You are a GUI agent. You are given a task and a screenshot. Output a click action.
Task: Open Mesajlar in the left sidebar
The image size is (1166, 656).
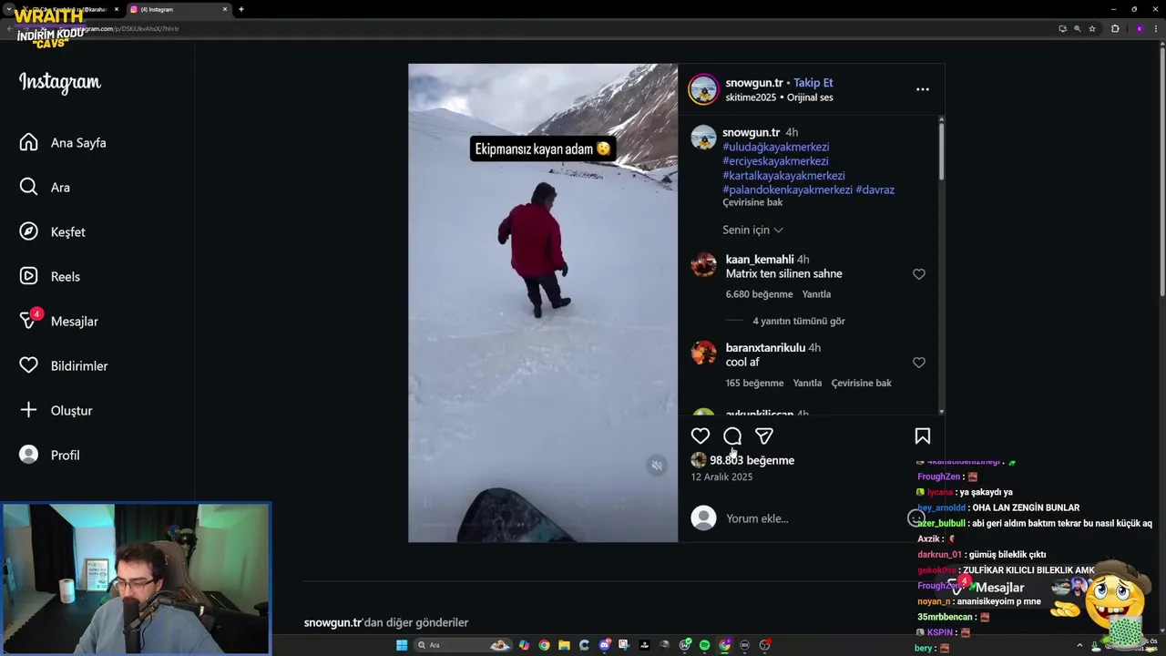click(x=58, y=321)
